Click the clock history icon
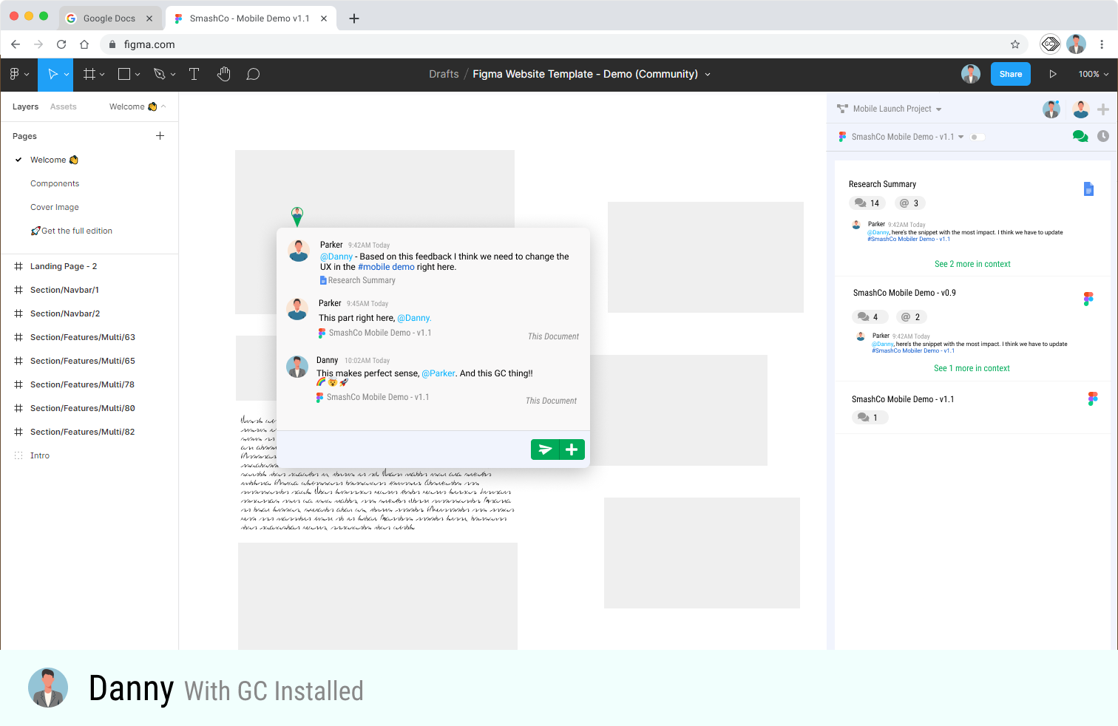This screenshot has height=726, width=1118. click(1103, 136)
